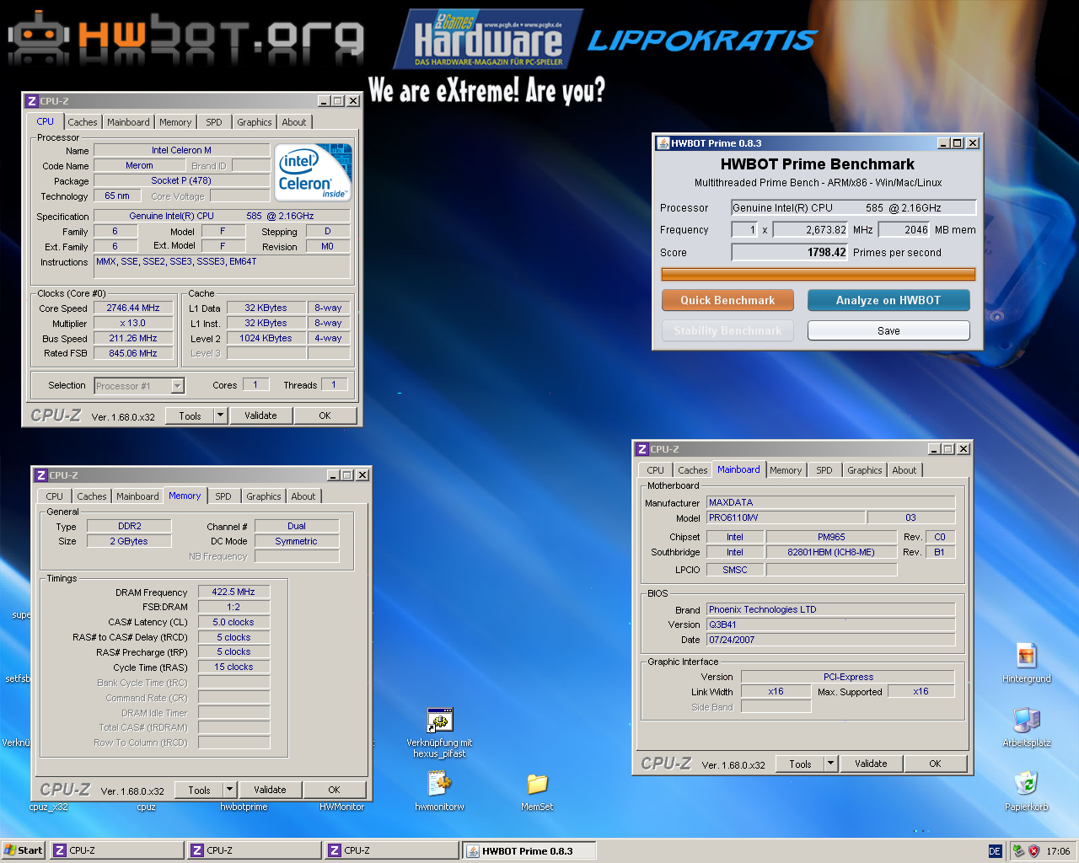Click the HWBOT Prime title bar icon
This screenshot has width=1079, height=863.
tap(663, 143)
